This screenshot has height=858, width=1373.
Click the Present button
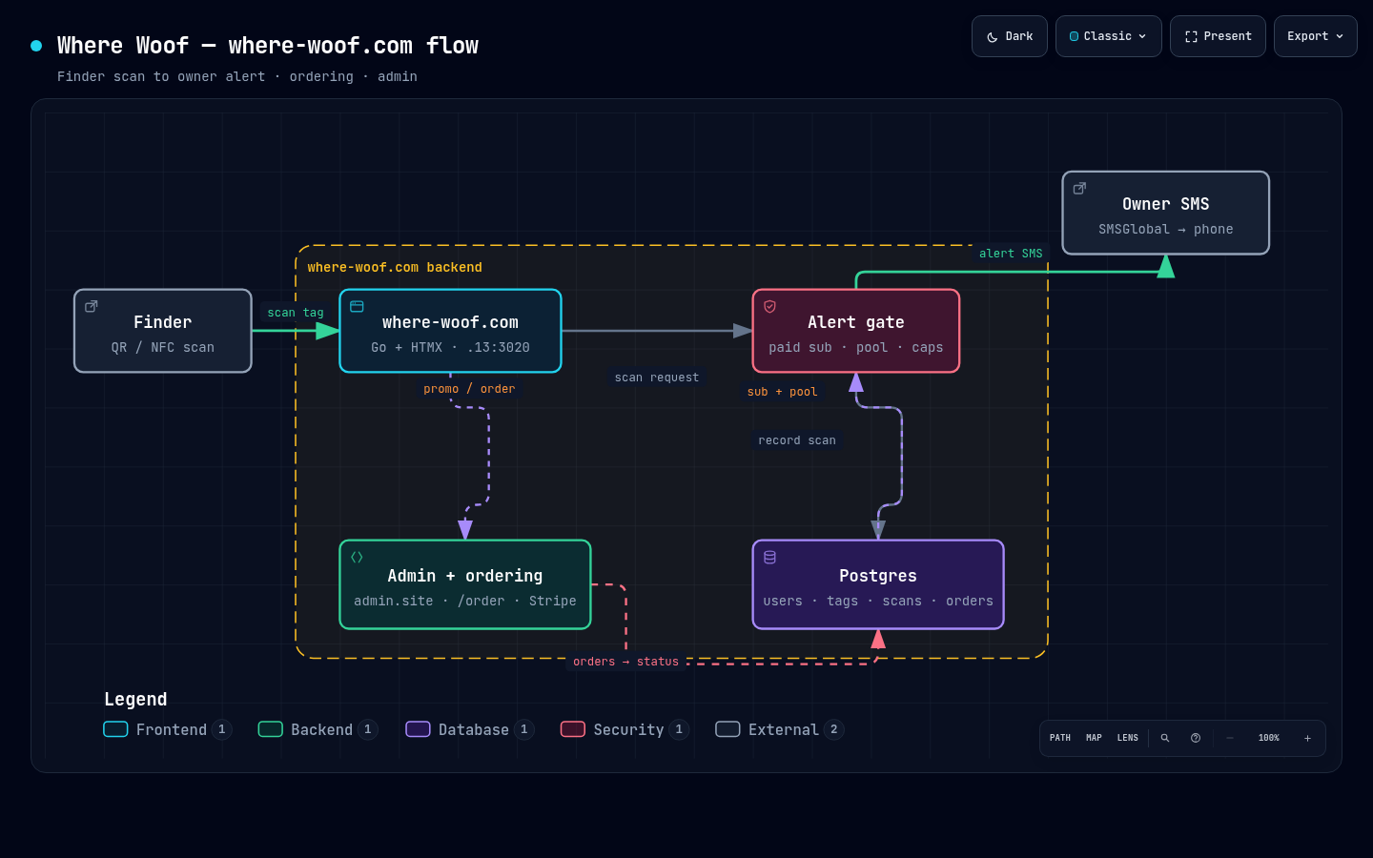[x=1218, y=36]
